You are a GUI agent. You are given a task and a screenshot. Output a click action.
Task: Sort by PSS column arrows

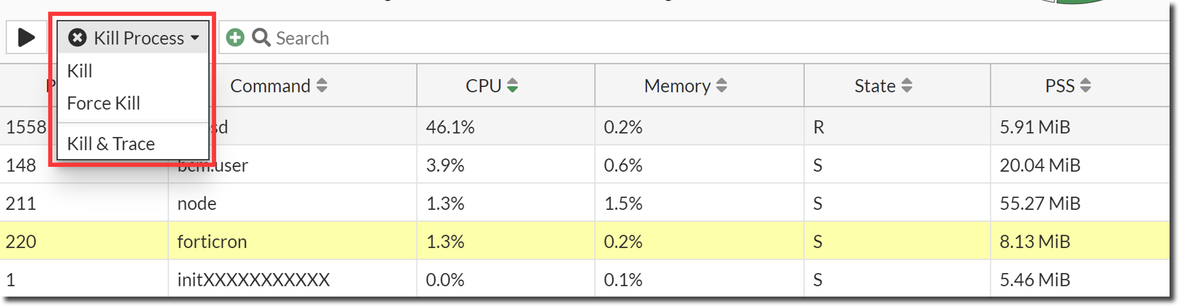(x=1085, y=86)
